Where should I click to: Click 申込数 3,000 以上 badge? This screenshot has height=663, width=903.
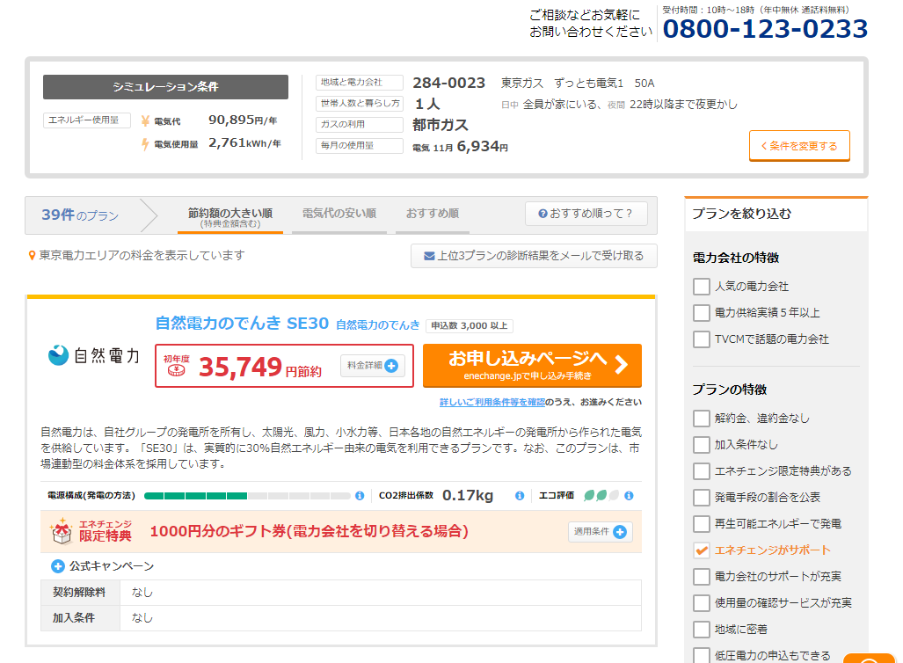click(470, 326)
